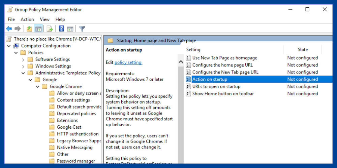
Task: Select the Default search provider folder
Action: (x=79, y=107)
